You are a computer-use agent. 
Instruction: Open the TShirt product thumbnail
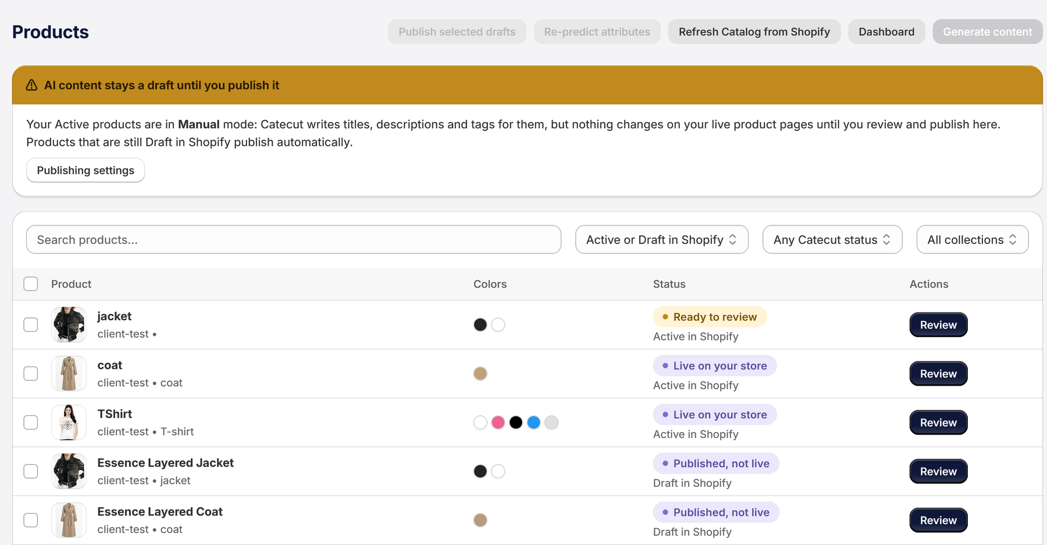[x=69, y=422]
